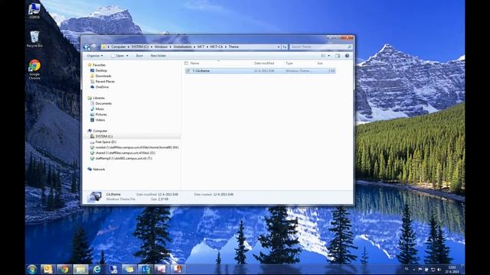Expand the chevron after MCT in the path

(x=207, y=47)
